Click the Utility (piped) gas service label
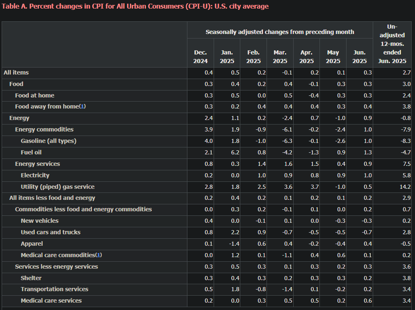The image size is (415, 310). point(57,187)
